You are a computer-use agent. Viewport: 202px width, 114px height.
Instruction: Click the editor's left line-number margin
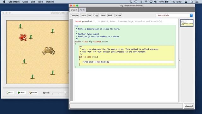tap(72, 60)
